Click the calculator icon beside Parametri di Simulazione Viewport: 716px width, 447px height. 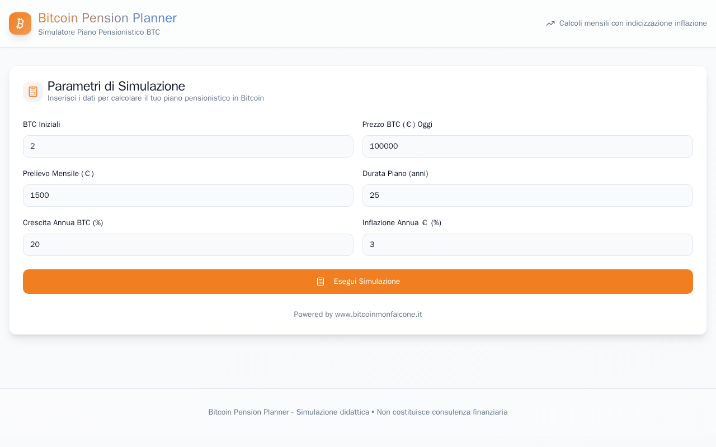click(33, 92)
